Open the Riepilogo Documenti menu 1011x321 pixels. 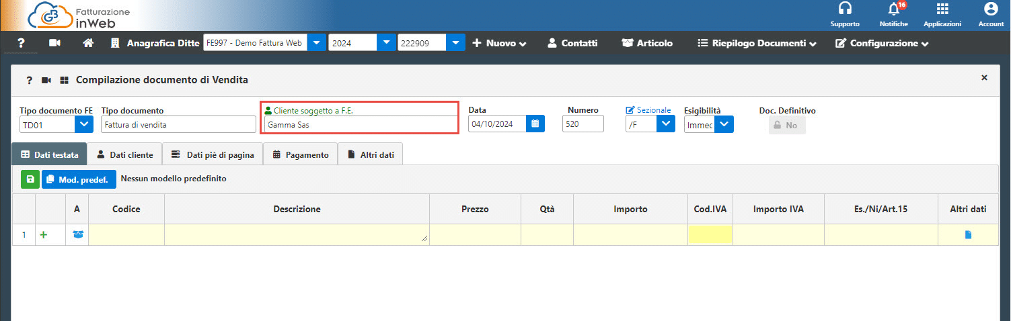click(757, 43)
